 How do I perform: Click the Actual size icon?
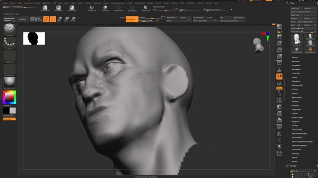point(279,50)
